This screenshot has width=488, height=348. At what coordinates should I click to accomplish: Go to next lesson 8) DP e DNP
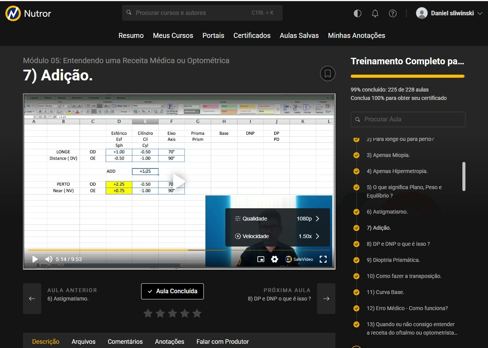326,299
